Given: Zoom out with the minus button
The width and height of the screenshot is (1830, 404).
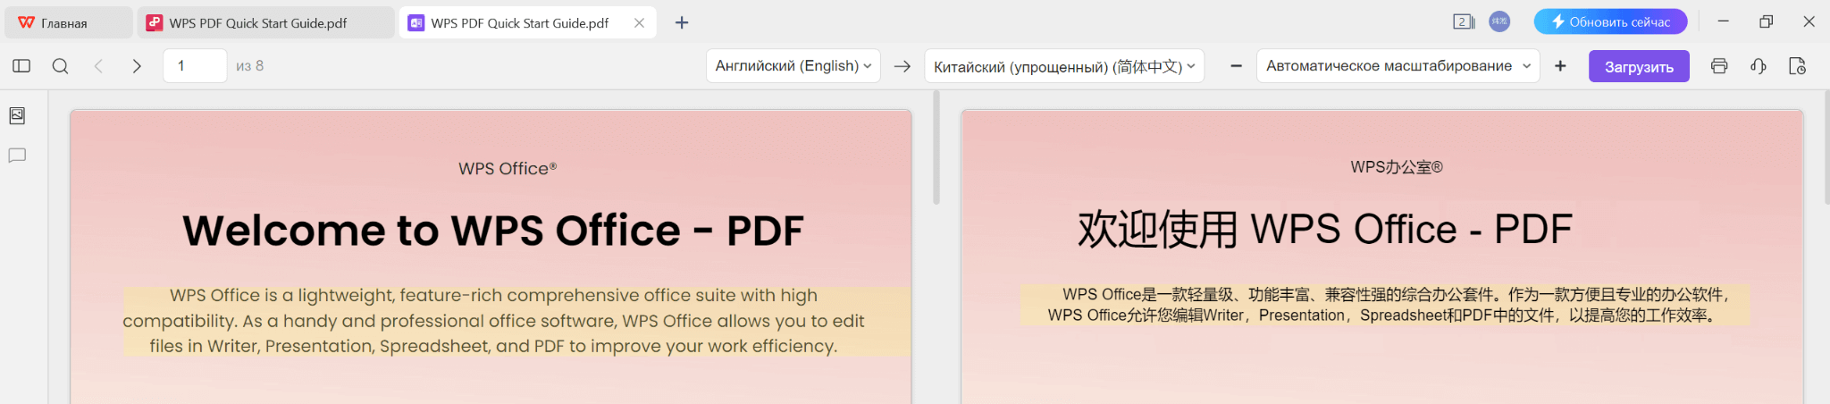Looking at the screenshot, I should pyautogui.click(x=1236, y=66).
